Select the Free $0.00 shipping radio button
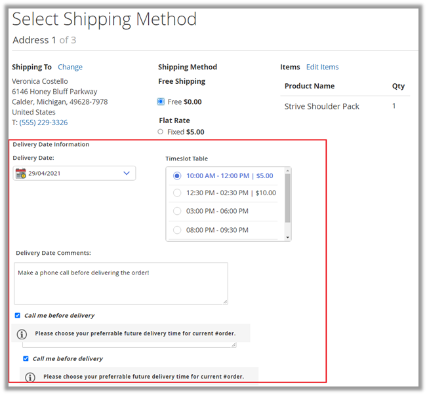 pyautogui.click(x=161, y=102)
